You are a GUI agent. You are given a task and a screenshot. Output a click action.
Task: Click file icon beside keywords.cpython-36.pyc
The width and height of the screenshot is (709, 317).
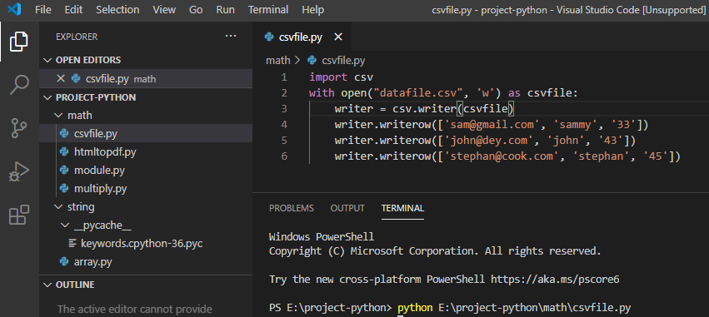(x=72, y=244)
